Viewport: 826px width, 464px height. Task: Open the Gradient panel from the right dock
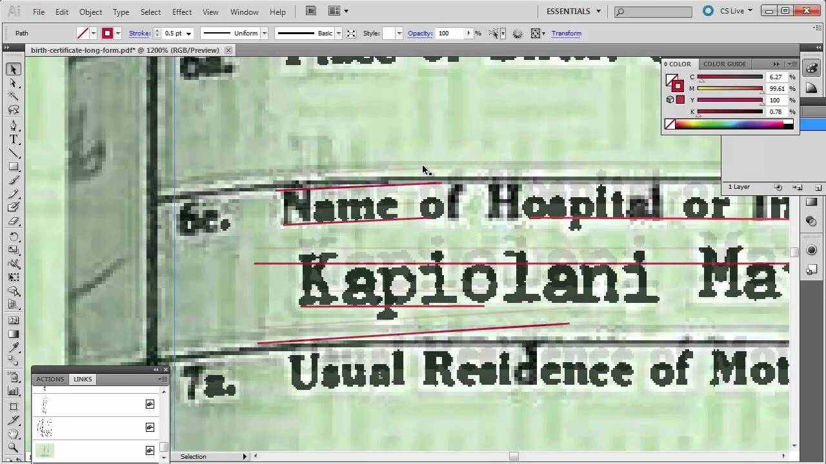pyautogui.click(x=812, y=202)
